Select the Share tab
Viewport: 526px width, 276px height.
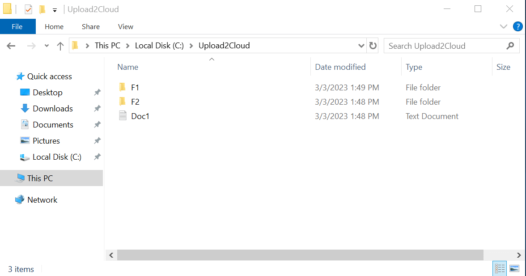click(x=90, y=26)
